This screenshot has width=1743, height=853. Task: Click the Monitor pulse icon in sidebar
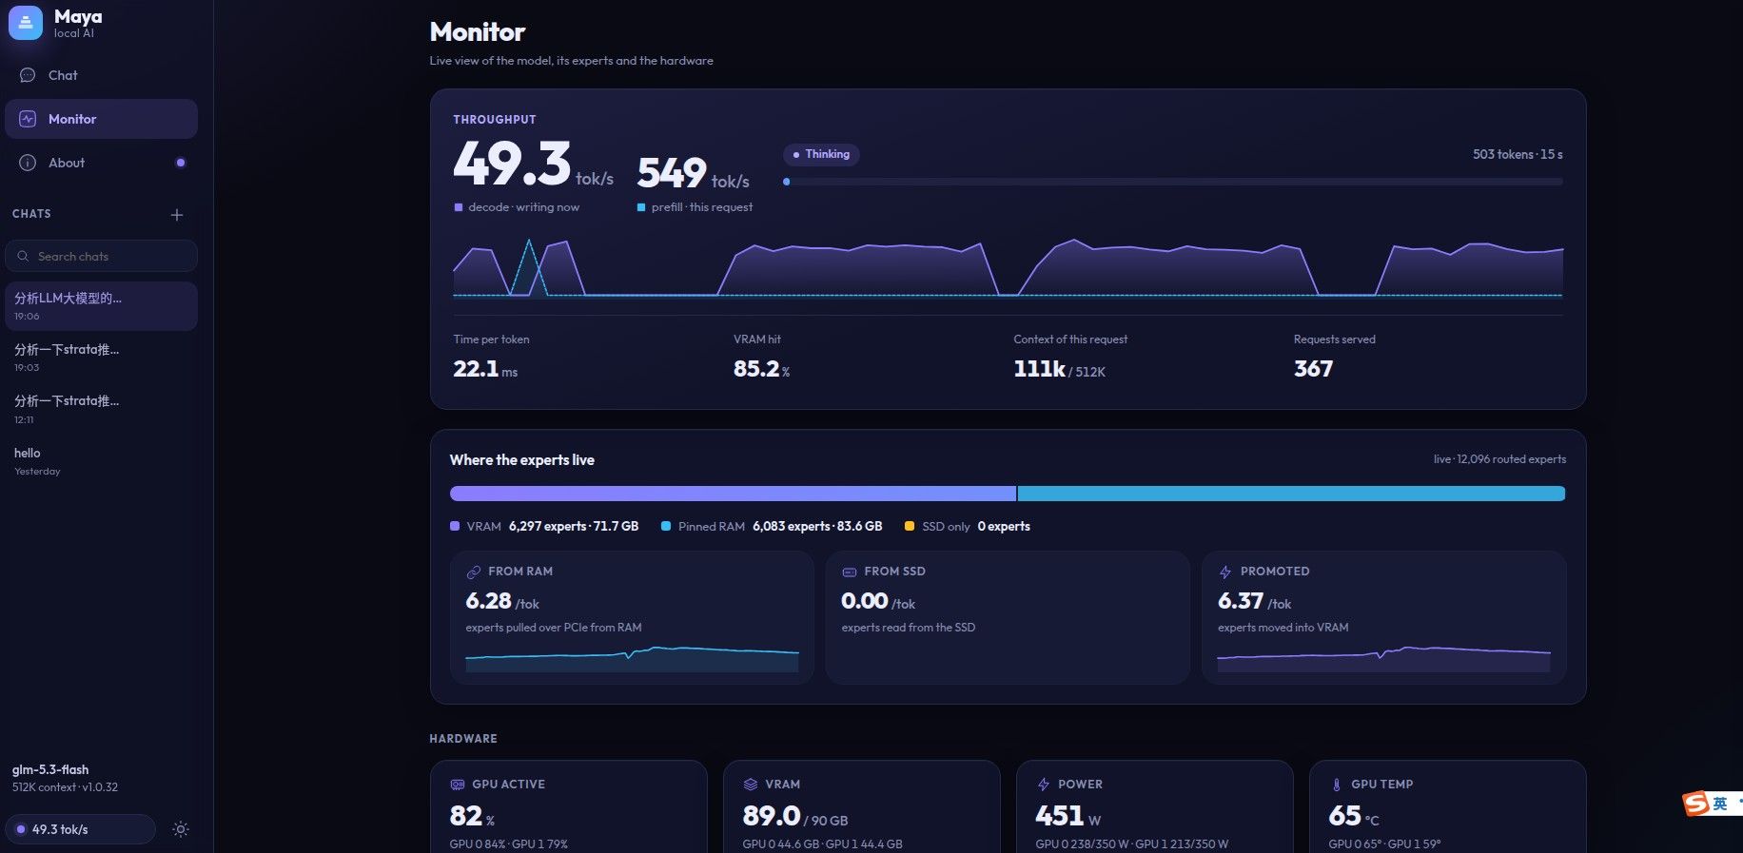(28, 119)
